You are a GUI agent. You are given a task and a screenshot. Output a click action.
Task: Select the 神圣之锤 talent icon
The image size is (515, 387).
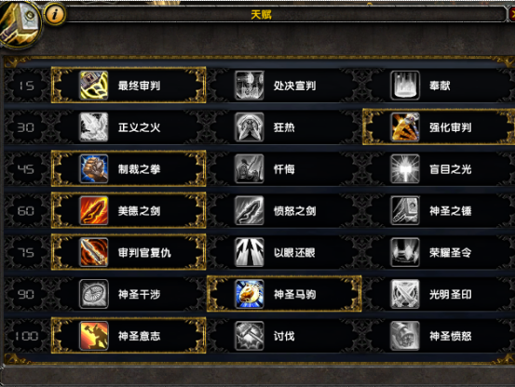click(x=405, y=210)
